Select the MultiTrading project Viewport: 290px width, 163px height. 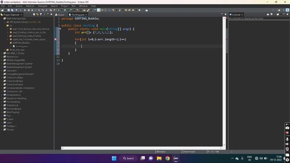click(13, 112)
